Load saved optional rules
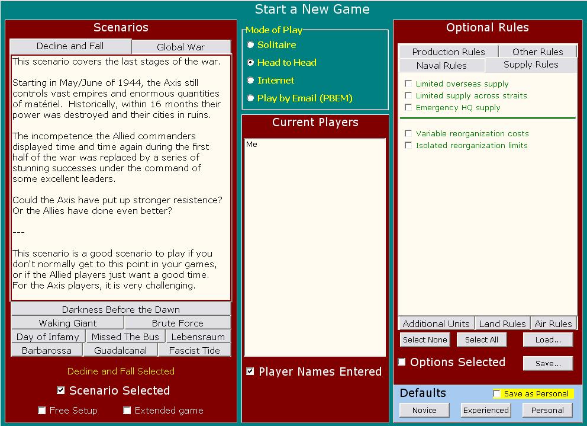Viewport: 587px width, 426px height. [x=547, y=339]
